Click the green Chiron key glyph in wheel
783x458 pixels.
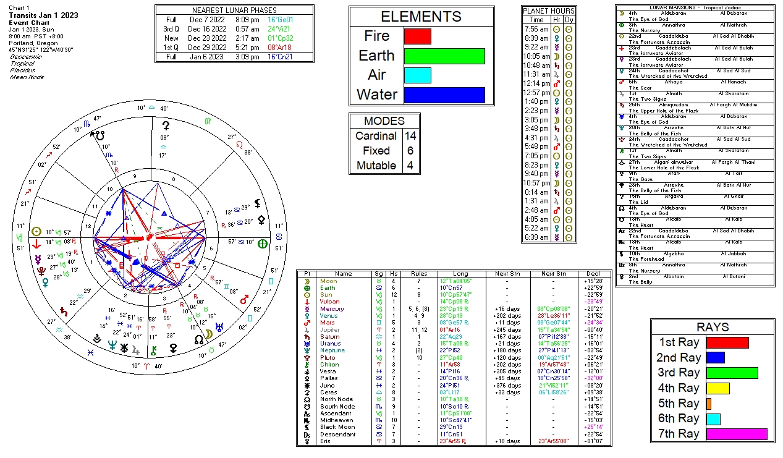coord(154,350)
